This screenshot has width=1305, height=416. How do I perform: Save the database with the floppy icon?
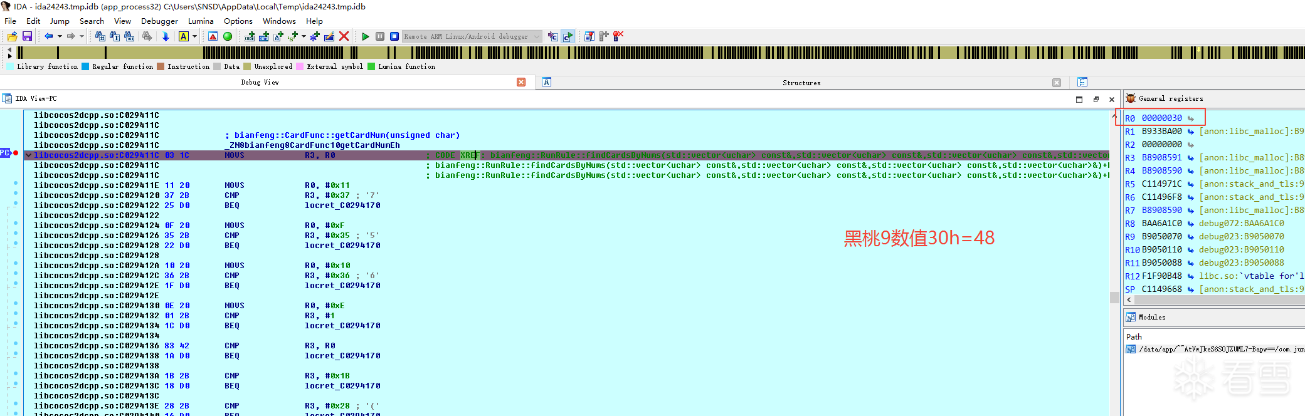coord(27,36)
